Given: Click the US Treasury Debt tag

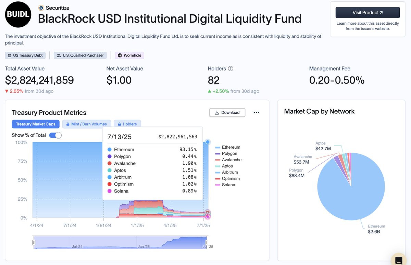Looking at the screenshot, I should pos(26,55).
